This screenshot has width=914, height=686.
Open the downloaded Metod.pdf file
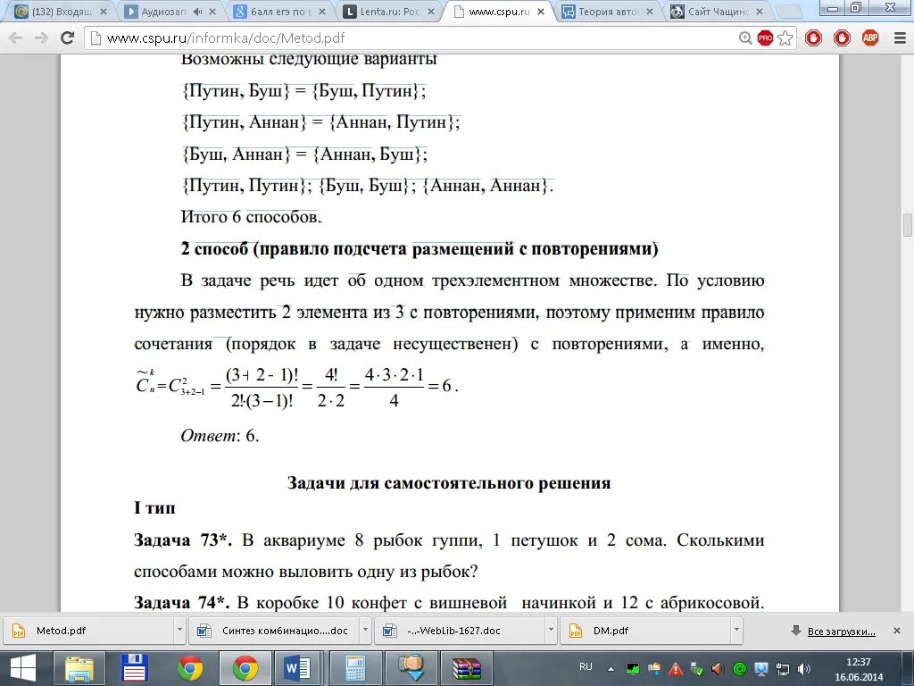(88, 631)
